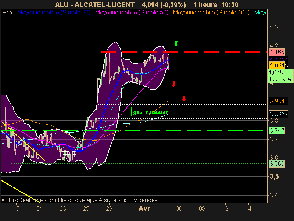Click date '23' on the time axis
294x221 pixels.
point(63,208)
